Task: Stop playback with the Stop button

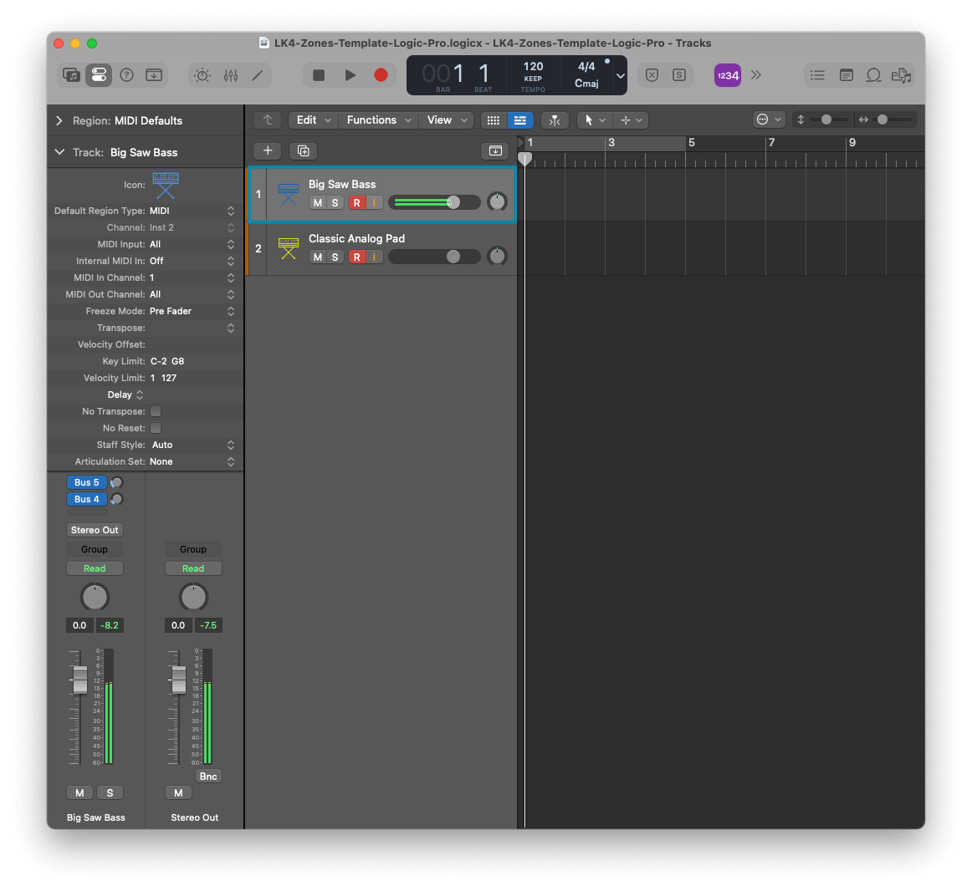Action: click(319, 75)
